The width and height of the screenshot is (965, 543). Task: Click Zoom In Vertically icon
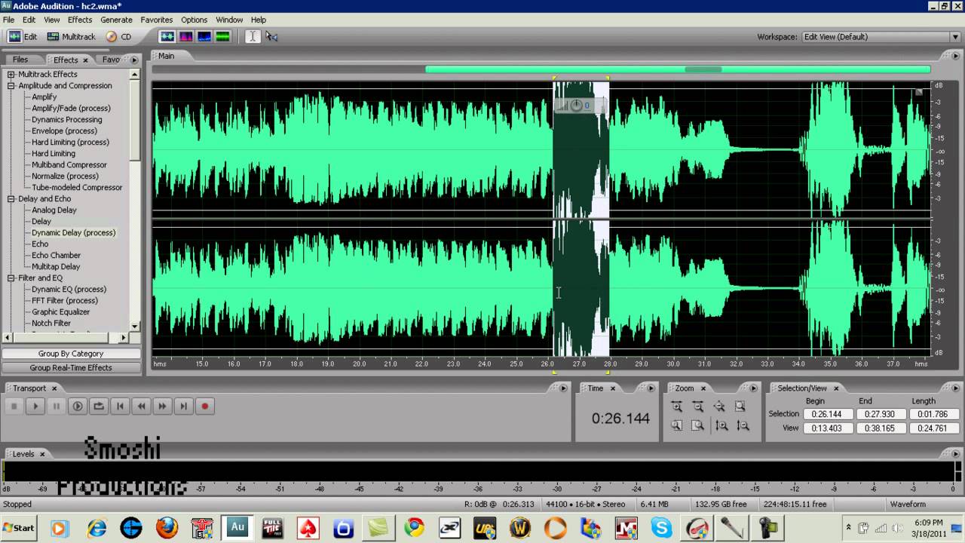[721, 425]
